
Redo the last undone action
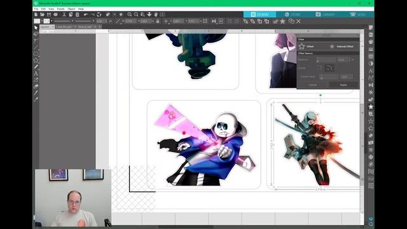pos(92,15)
